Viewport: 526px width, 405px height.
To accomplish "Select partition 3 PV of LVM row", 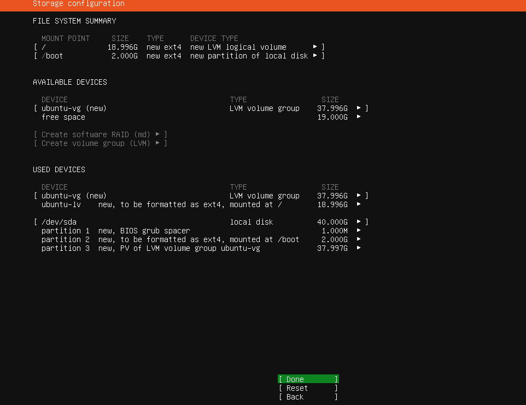I will click(x=201, y=248).
